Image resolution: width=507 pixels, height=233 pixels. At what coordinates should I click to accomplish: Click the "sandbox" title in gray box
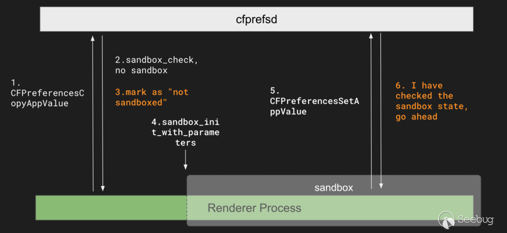coord(333,188)
